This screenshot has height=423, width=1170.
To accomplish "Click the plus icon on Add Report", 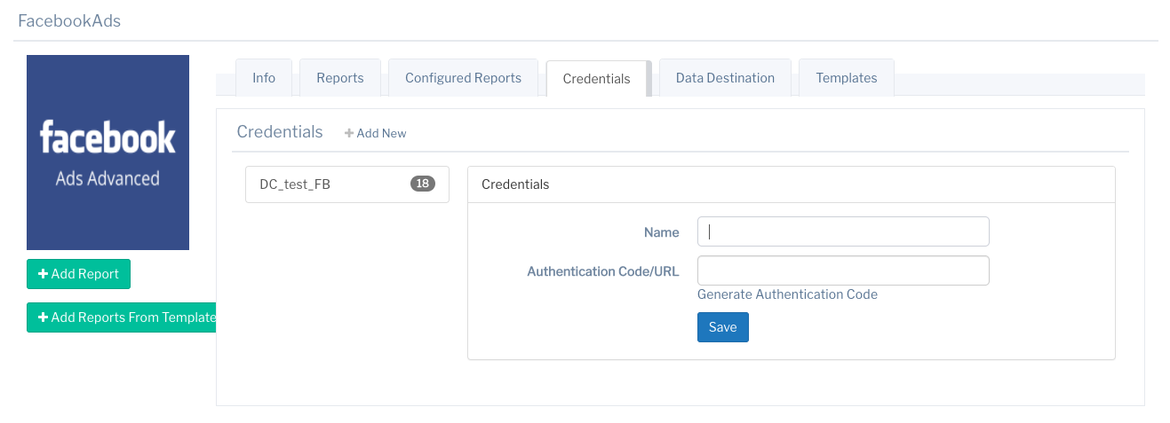I will (43, 274).
